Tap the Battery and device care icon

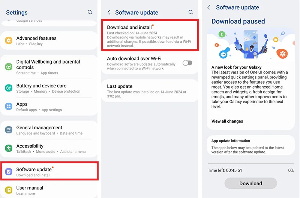pos(9,88)
